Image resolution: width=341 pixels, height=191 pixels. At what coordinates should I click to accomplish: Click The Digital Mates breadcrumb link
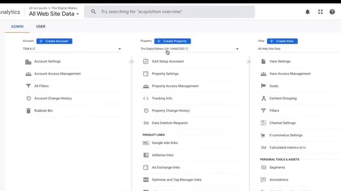(64, 8)
